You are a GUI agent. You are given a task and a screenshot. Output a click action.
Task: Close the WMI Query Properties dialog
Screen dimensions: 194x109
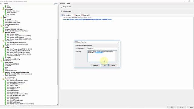119,42
